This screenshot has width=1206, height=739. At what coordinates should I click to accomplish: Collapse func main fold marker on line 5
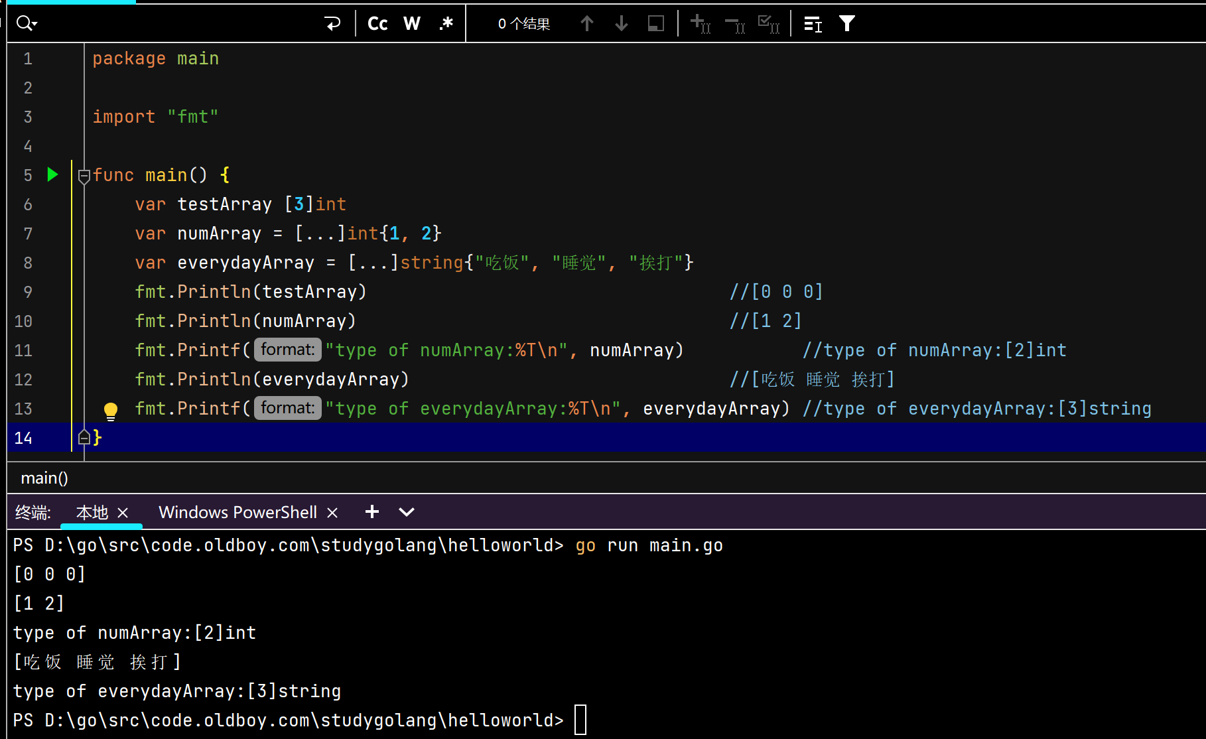point(84,176)
